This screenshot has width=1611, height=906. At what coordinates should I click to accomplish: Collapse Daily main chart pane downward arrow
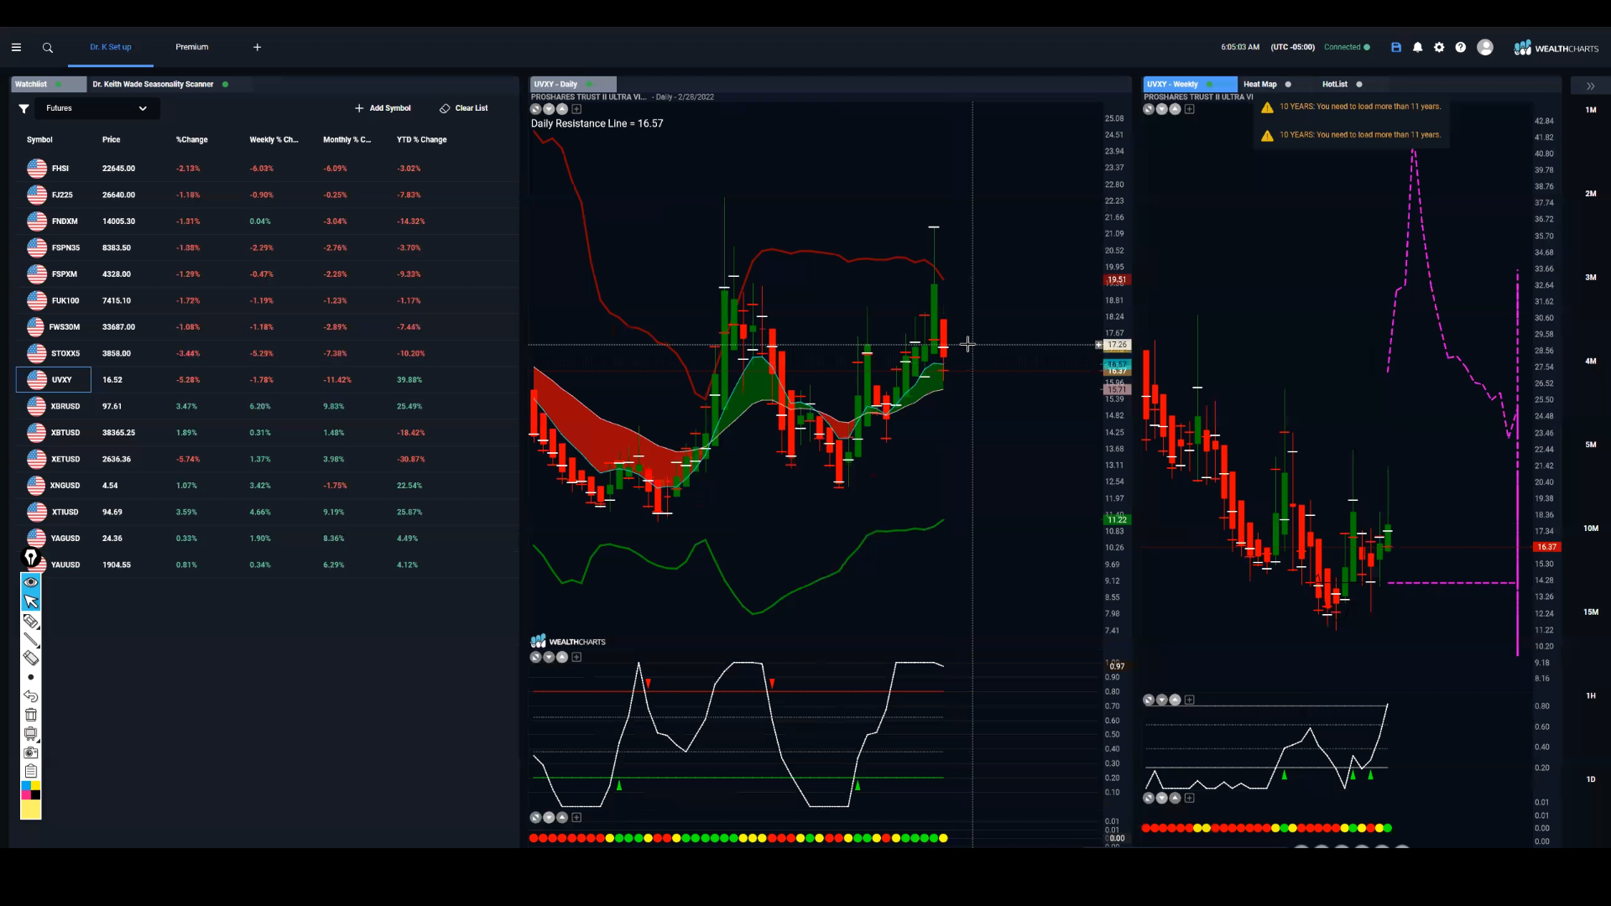[x=549, y=109]
